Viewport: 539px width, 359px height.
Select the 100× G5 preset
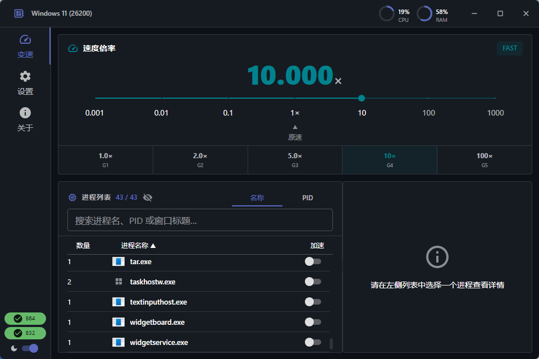tap(485, 160)
